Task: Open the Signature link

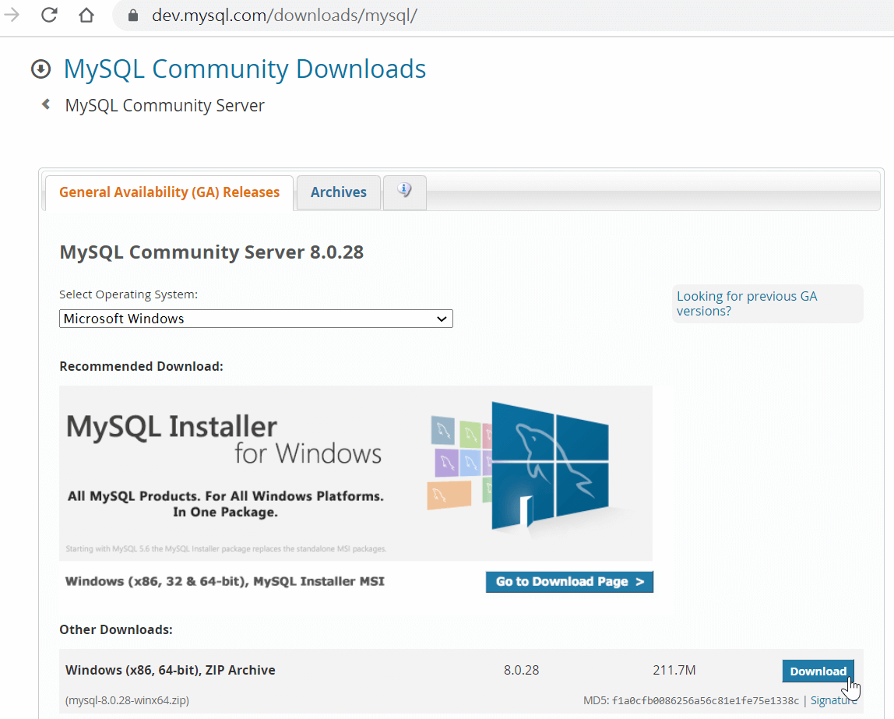Action: tap(833, 700)
